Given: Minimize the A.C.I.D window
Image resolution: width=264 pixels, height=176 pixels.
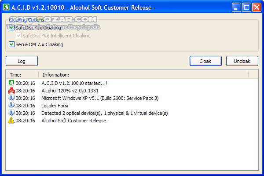Looking at the screenshot, I should click(x=237, y=7).
